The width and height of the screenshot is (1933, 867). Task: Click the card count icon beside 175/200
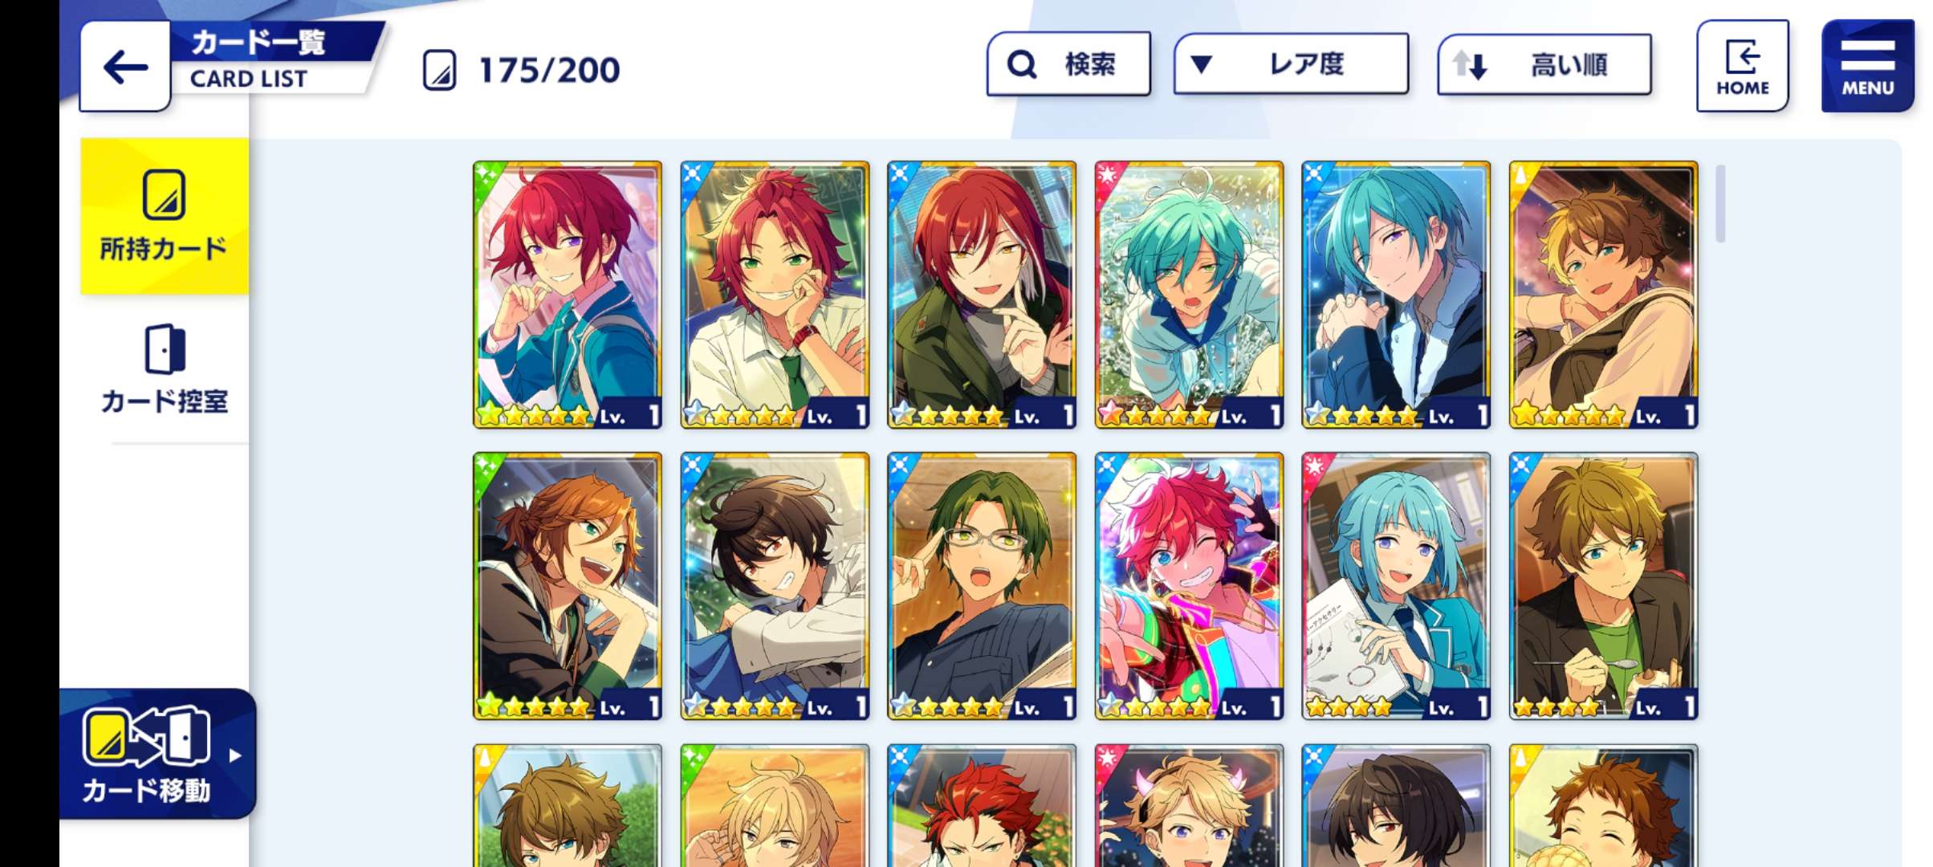tap(440, 70)
